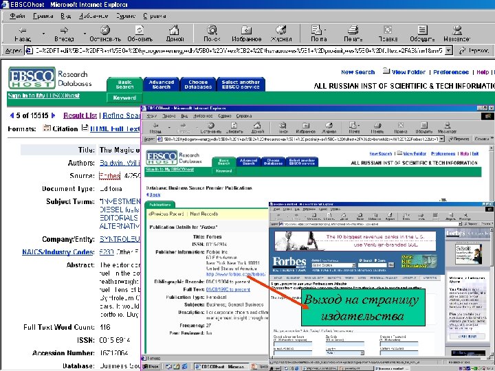Click the Edit (Правка) icon in main toolbar
The width and height of the screenshot is (495, 371).
[x=388, y=34]
